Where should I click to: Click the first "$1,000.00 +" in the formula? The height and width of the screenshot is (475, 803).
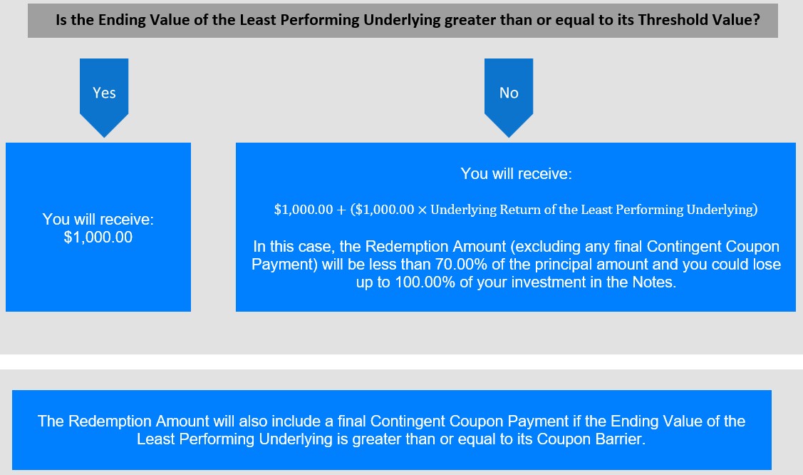[x=311, y=210]
